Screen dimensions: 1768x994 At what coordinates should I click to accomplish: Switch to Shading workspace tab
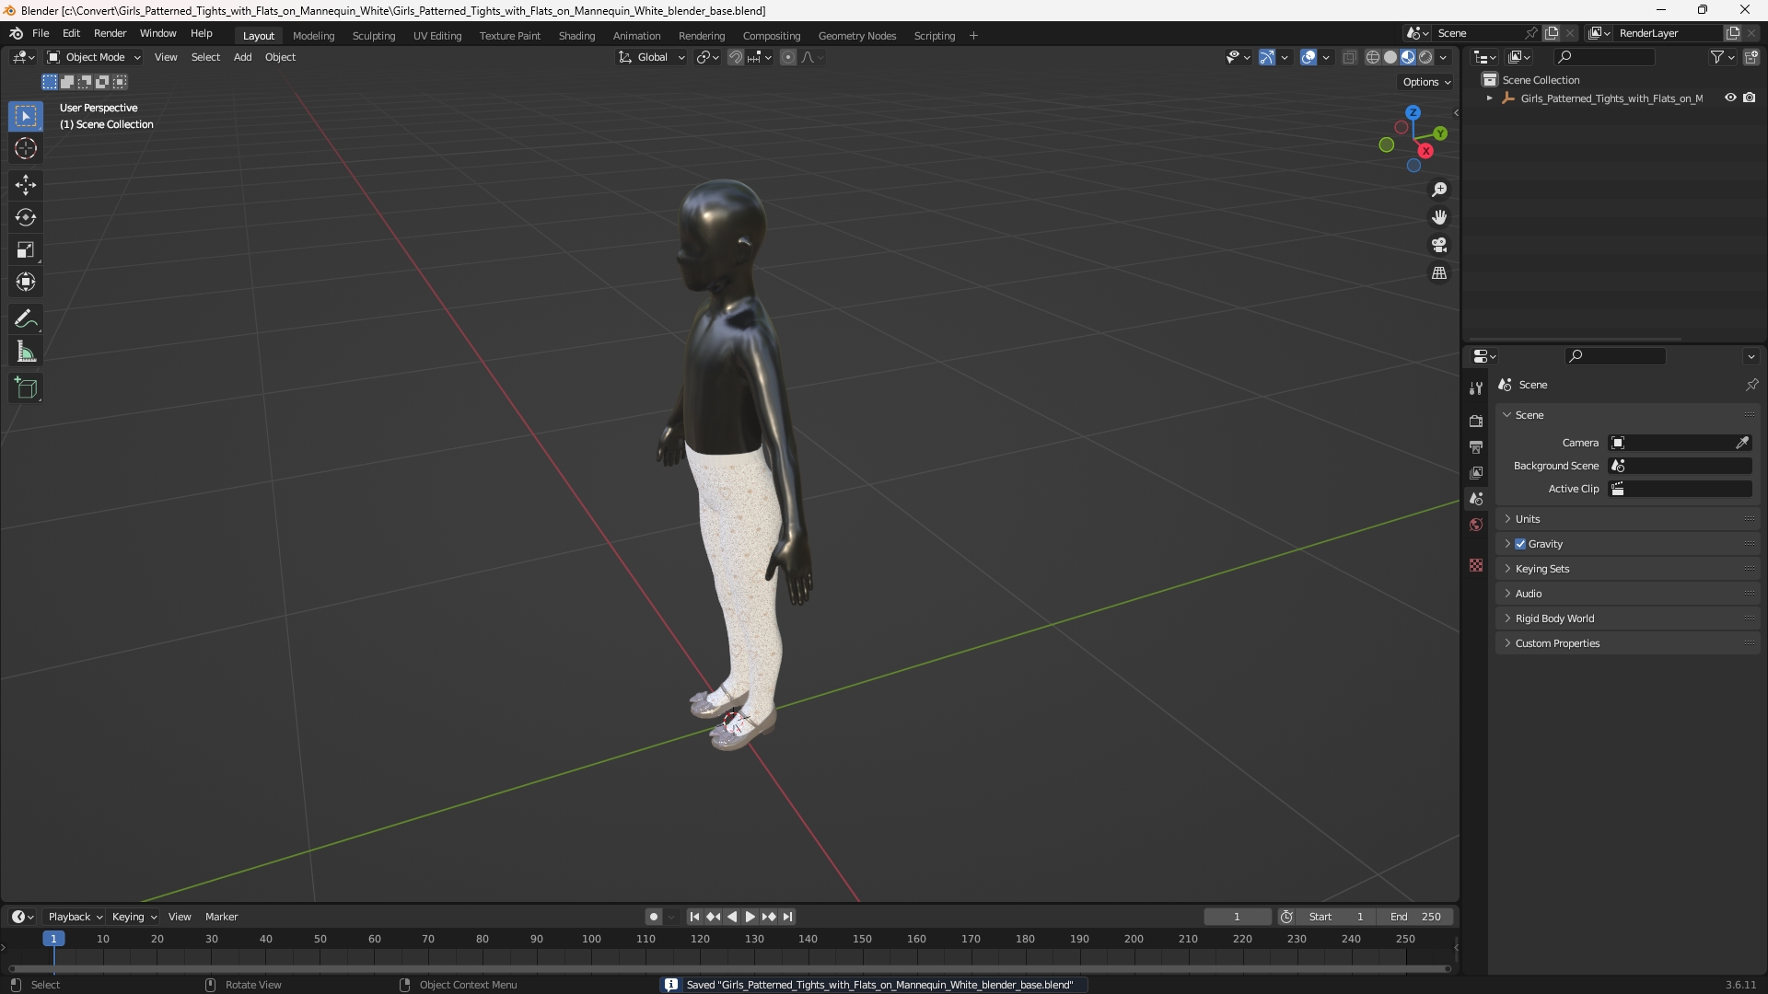tap(576, 36)
